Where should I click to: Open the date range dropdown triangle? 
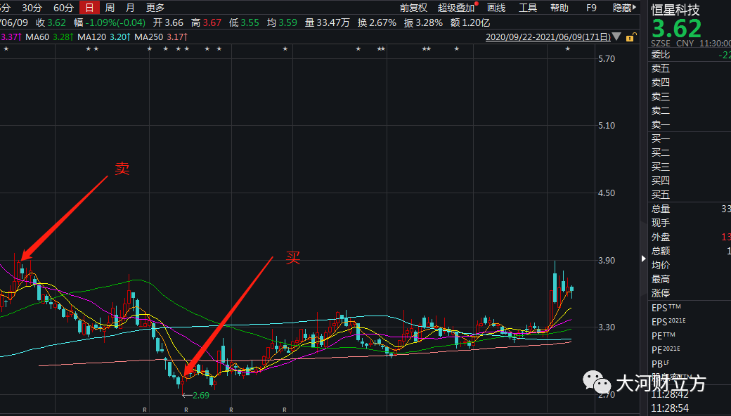(x=616, y=37)
